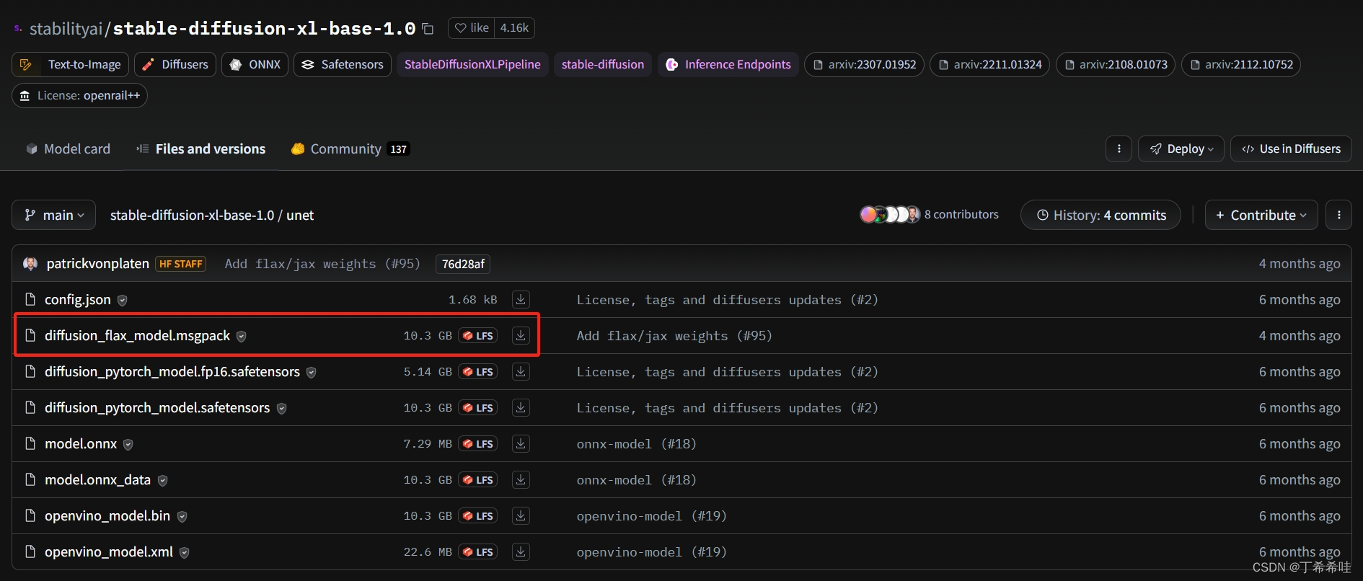
Task: Click the shield icon beside diffusion_pytorch_model.fp16.safetensors
Action: click(x=312, y=372)
